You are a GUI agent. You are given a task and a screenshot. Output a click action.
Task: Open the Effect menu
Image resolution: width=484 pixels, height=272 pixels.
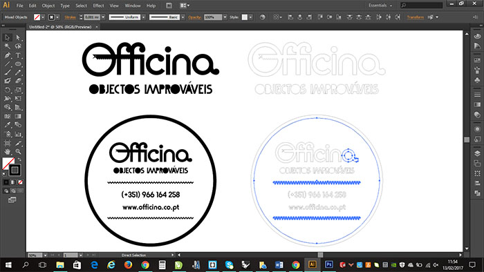(x=98, y=6)
